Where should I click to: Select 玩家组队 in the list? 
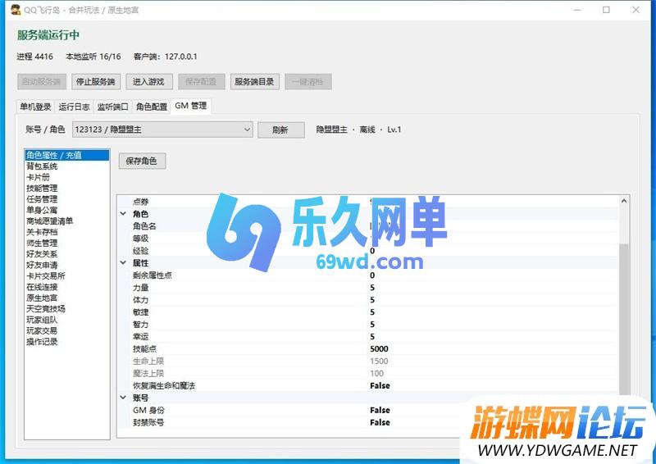point(67,320)
